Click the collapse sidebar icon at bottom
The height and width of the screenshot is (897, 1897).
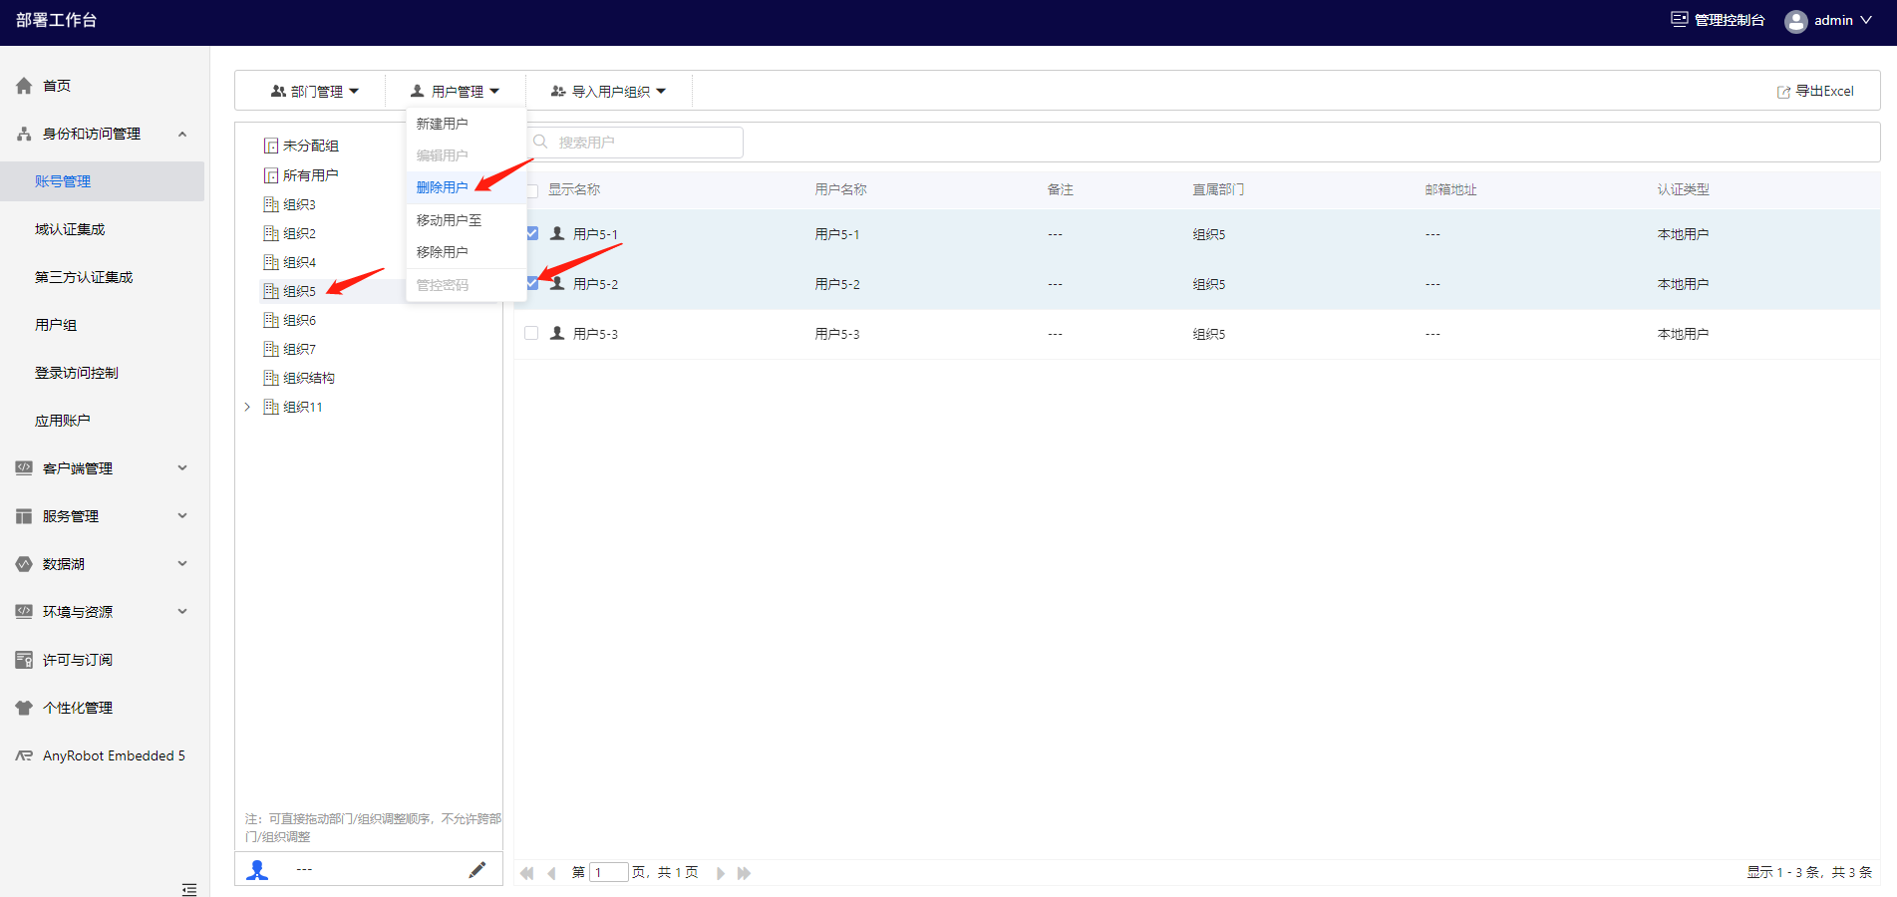tap(189, 889)
